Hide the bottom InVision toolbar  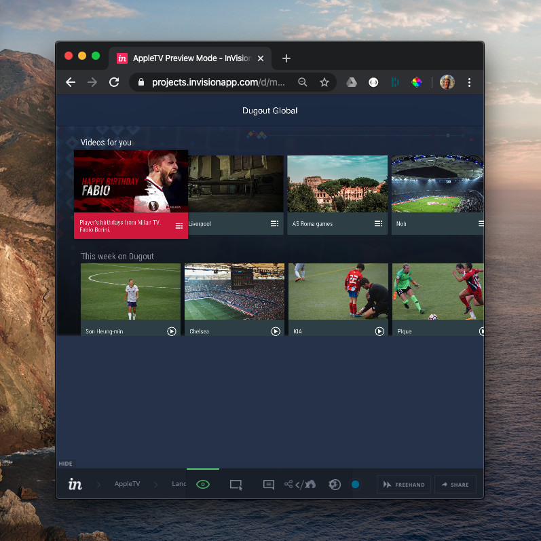click(x=65, y=464)
